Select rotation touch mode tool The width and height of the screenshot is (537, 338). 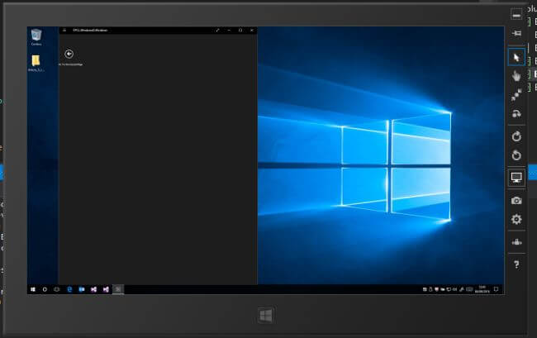[516, 113]
